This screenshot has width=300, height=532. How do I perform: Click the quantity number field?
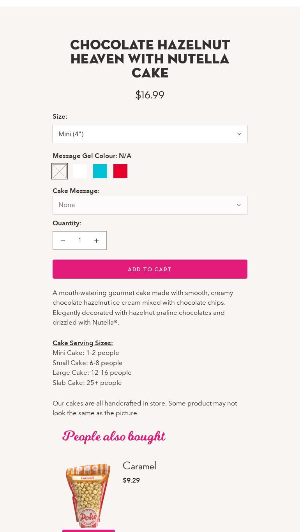click(x=79, y=241)
